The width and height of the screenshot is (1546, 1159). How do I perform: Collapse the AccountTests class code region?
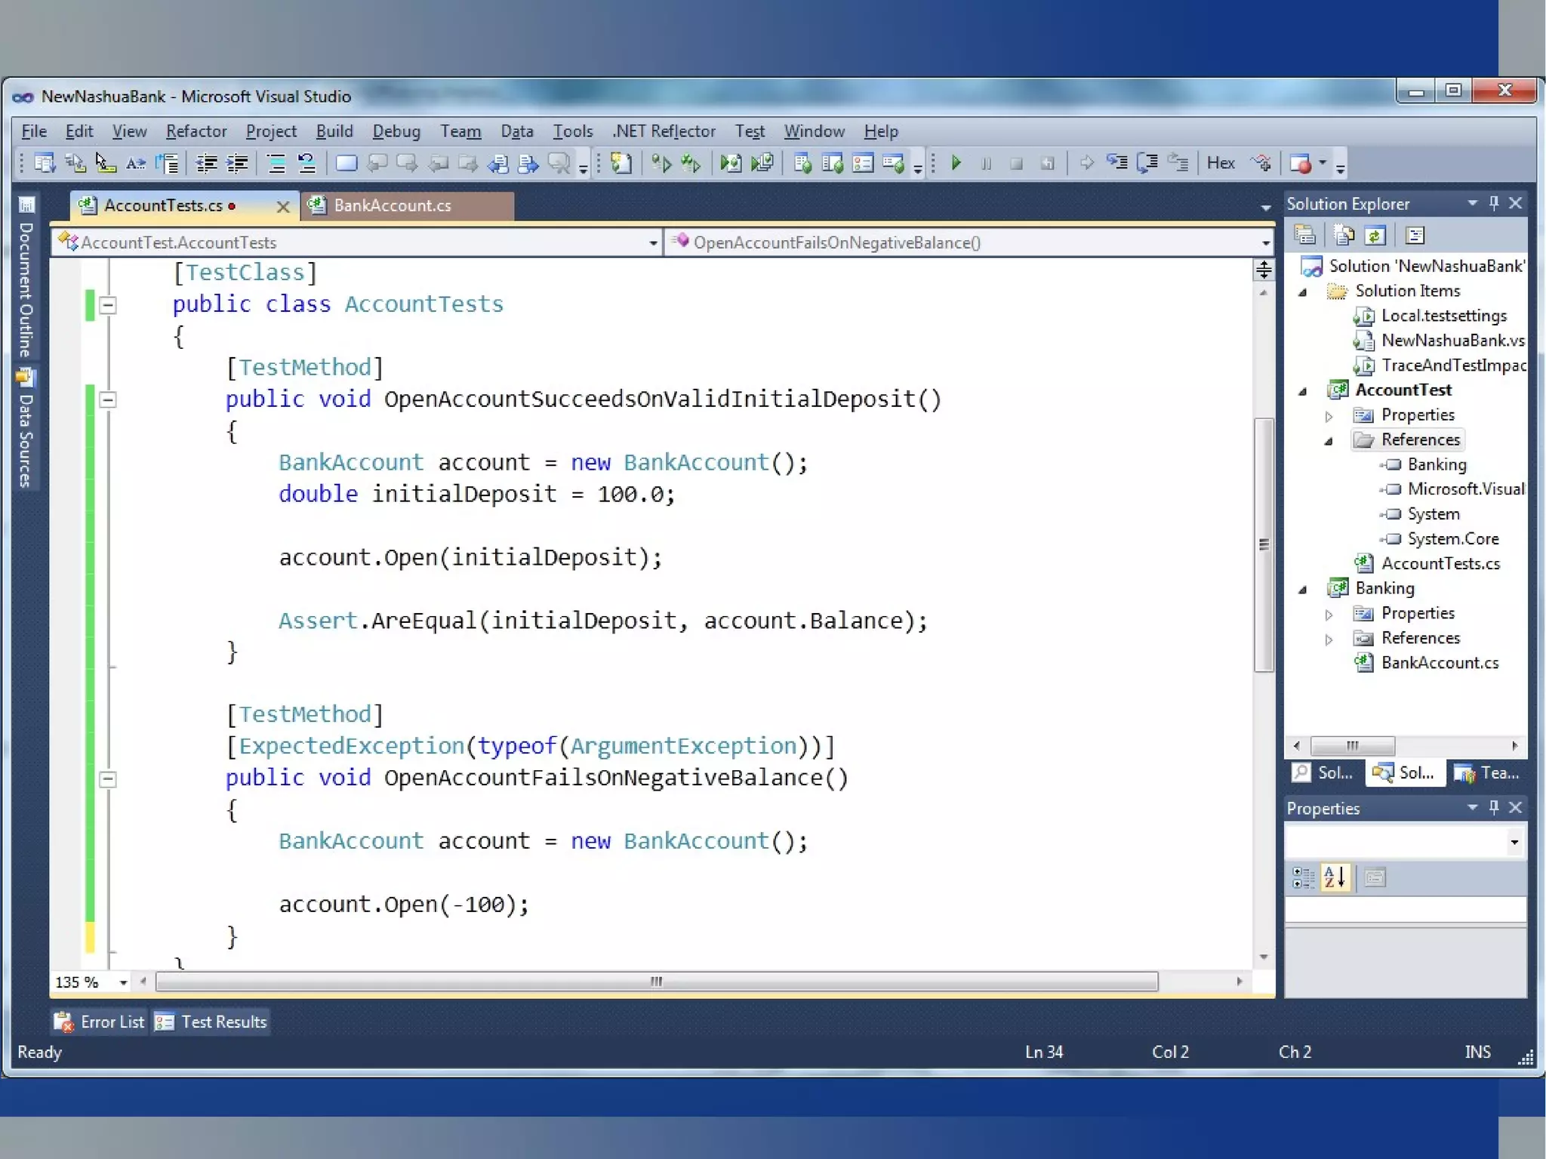tap(108, 305)
